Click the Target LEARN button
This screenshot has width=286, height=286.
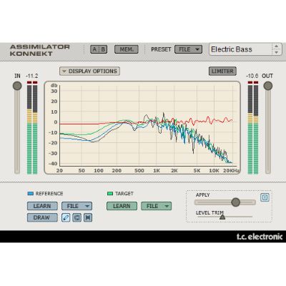pos(122,206)
